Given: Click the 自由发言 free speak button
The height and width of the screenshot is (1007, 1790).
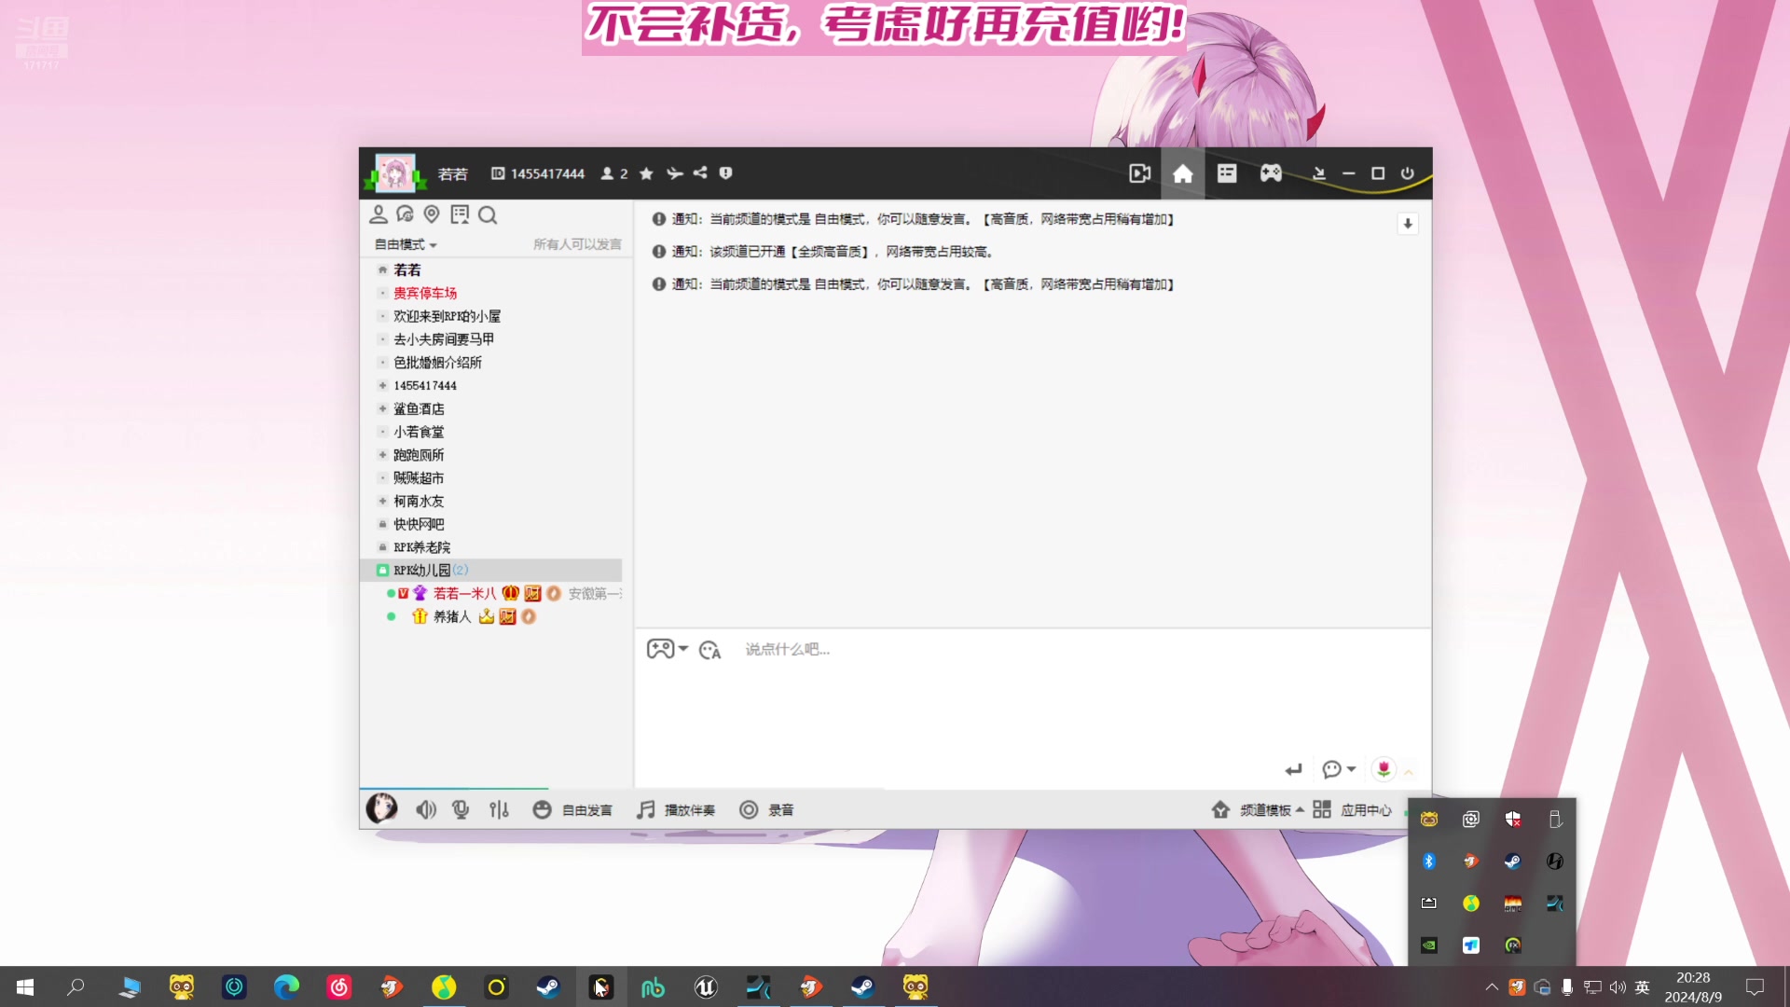Looking at the screenshot, I should tap(572, 810).
